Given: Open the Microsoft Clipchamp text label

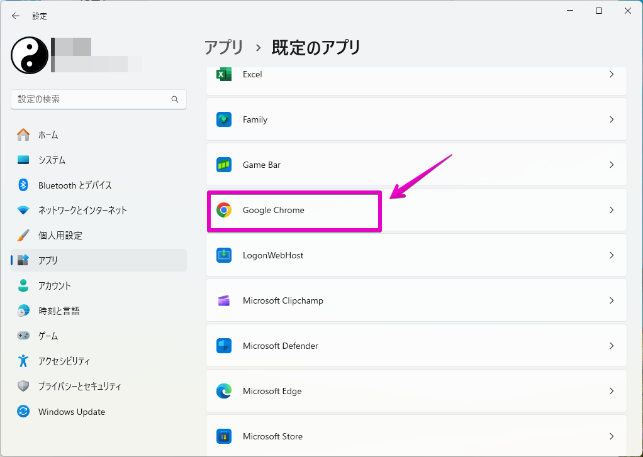Looking at the screenshot, I should (283, 301).
